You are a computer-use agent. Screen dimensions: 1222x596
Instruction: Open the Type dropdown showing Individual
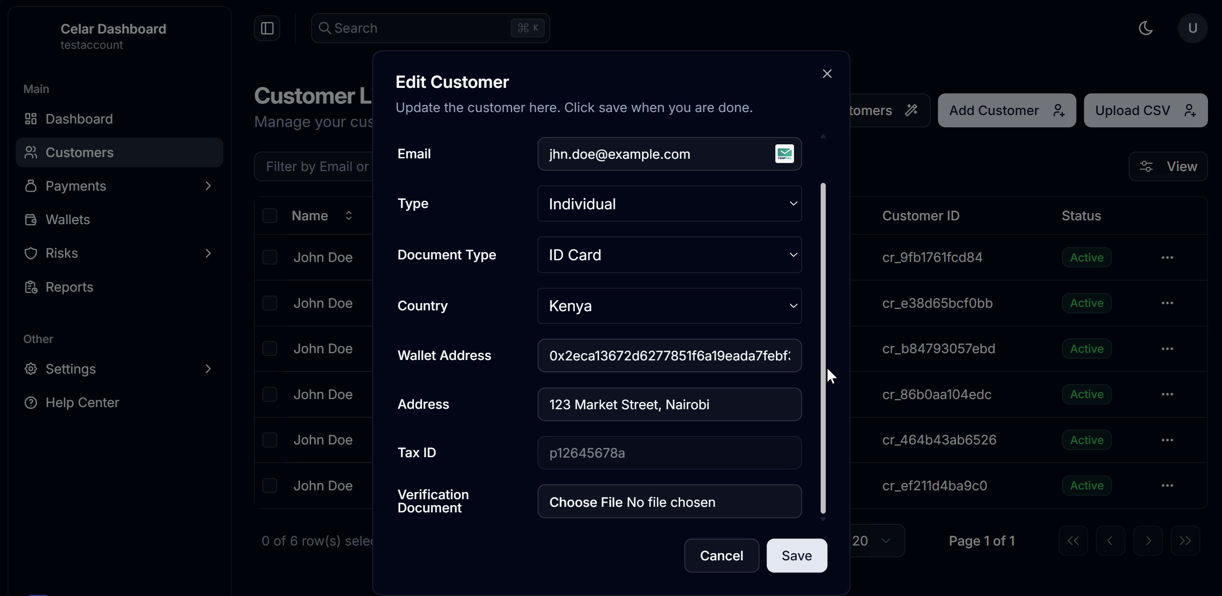pos(669,204)
